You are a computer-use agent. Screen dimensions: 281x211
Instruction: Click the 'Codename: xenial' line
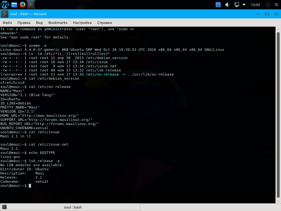[24, 182]
